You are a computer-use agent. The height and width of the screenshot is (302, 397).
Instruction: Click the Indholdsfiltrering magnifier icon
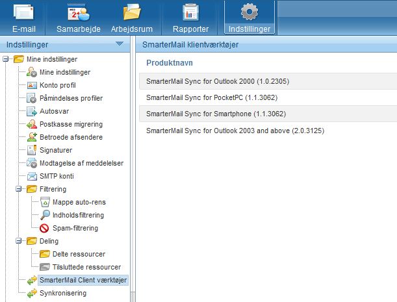pyautogui.click(x=45, y=215)
